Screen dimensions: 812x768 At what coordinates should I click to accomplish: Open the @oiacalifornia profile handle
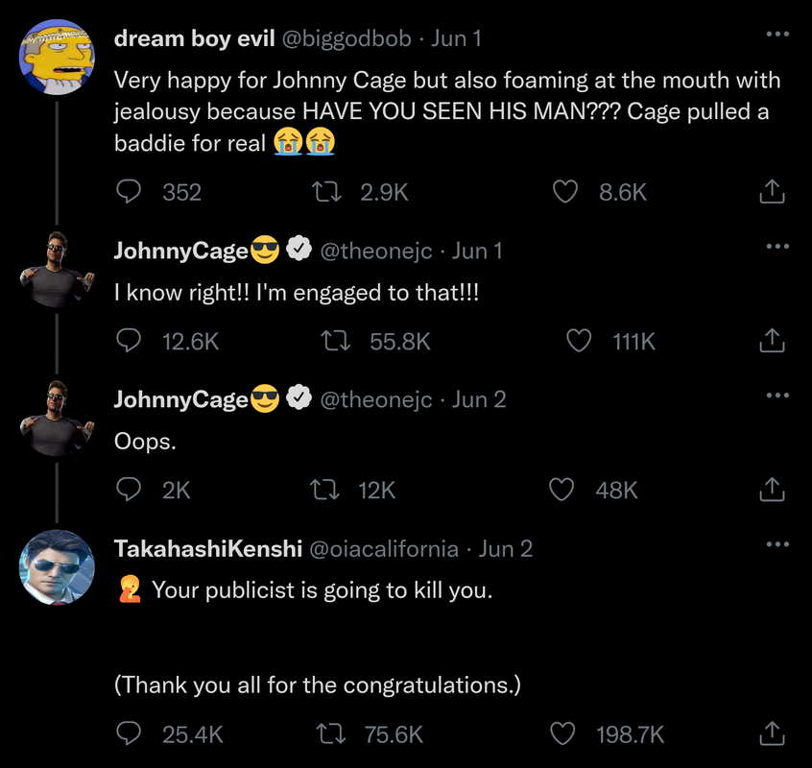coord(383,549)
